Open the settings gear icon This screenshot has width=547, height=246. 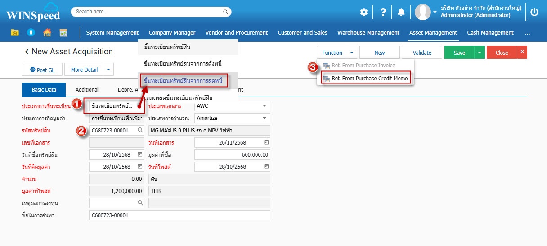[363, 13]
